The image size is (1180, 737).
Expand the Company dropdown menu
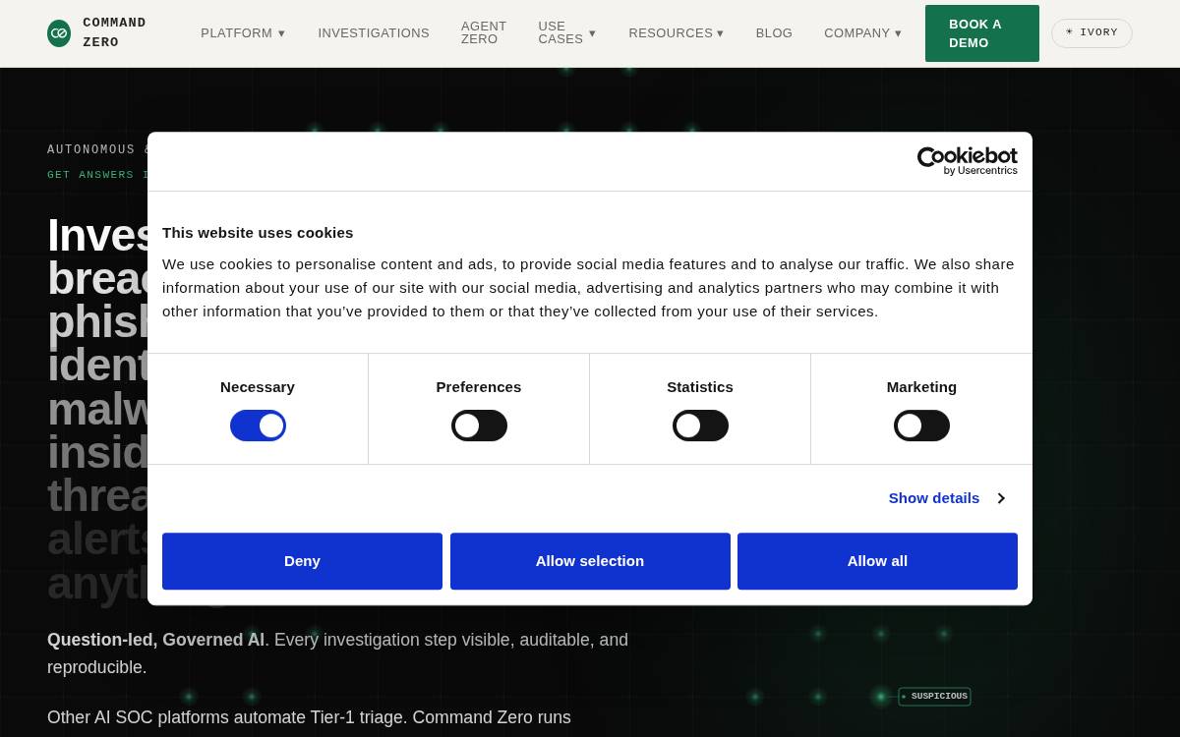coord(862,33)
